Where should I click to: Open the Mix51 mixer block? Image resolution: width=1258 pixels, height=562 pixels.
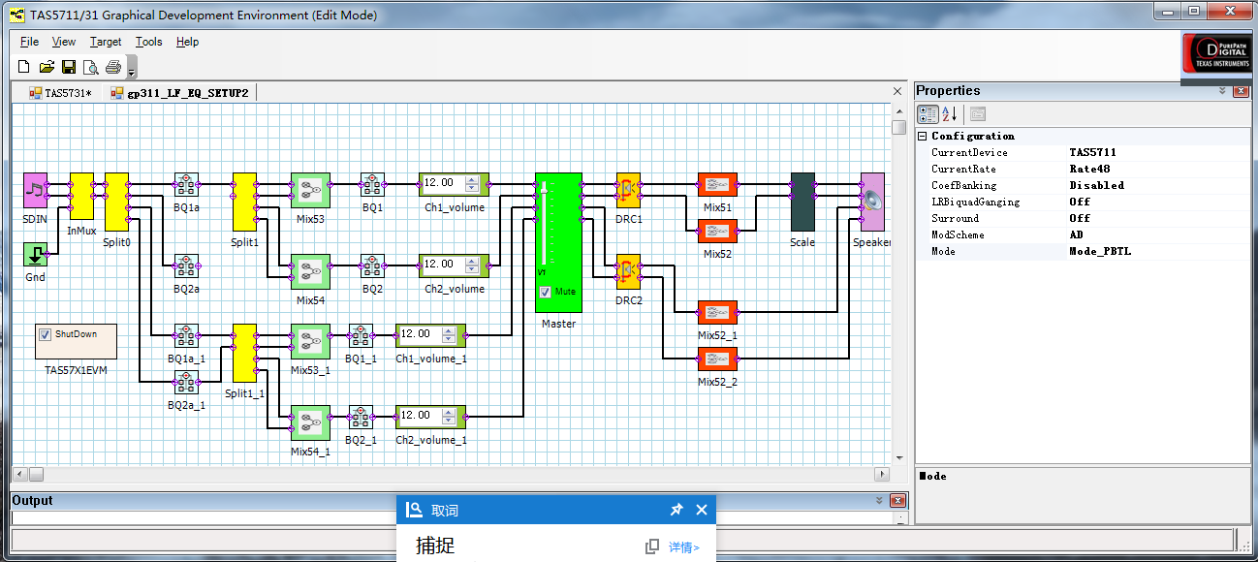(x=717, y=185)
